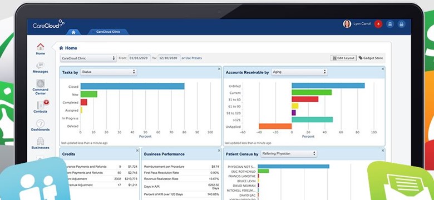The image size is (434, 200).
Task: Click the $213,773 credits value
Action: point(131,179)
